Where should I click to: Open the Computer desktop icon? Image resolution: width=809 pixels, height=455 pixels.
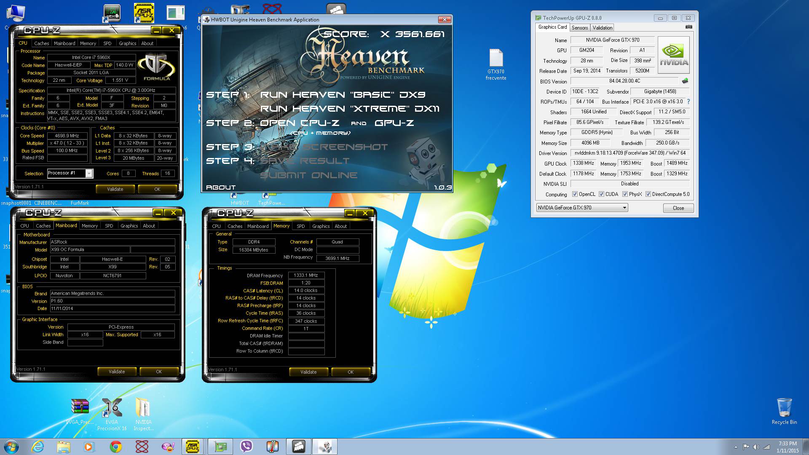(15, 13)
